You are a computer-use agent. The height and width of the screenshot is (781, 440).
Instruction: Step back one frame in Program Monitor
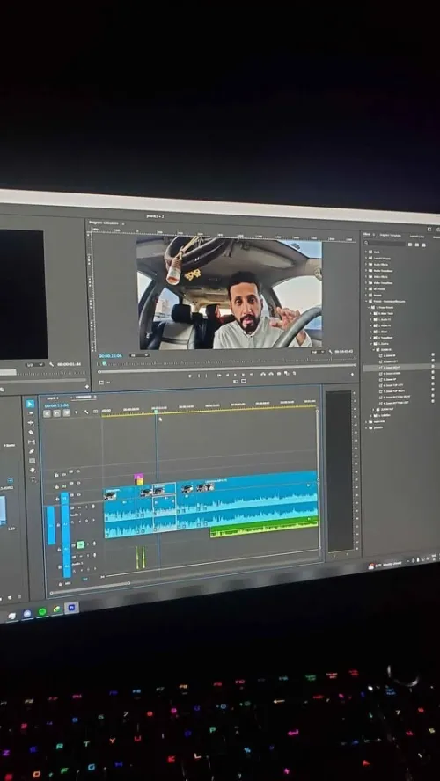(227, 375)
